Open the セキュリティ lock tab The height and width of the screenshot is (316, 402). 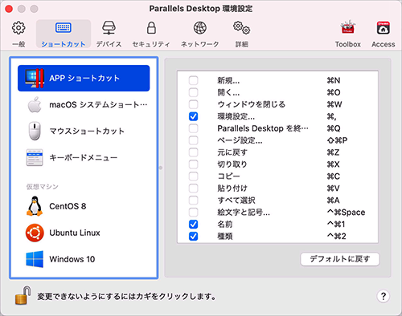tap(151, 34)
